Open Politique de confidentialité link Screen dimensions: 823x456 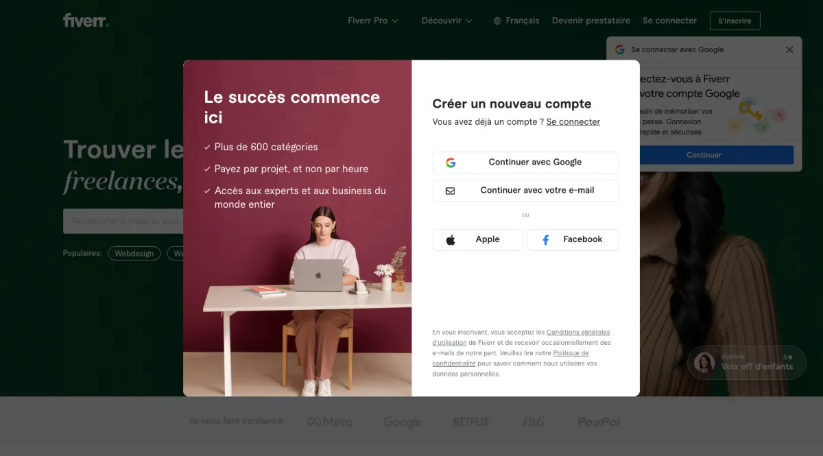click(511, 358)
